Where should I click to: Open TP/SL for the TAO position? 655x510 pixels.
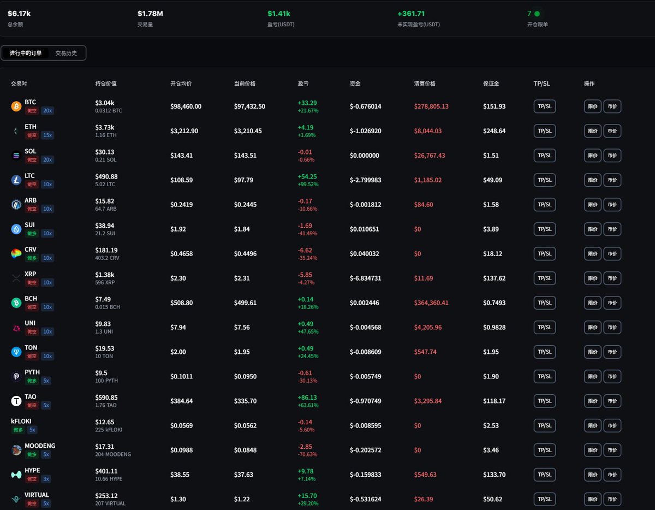(x=545, y=401)
